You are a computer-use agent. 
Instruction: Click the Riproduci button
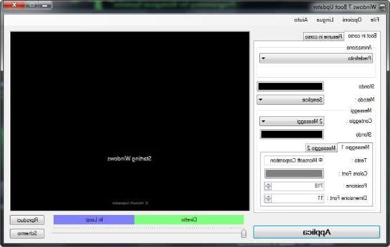tap(27, 220)
